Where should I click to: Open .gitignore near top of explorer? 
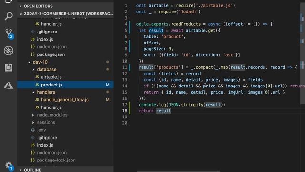pyautogui.click(x=47, y=32)
